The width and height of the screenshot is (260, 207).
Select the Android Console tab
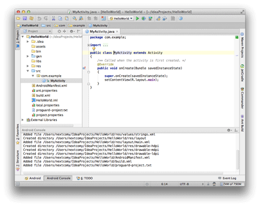(x=58, y=178)
